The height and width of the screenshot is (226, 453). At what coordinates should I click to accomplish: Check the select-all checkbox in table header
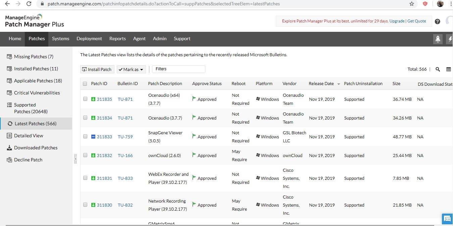point(85,83)
